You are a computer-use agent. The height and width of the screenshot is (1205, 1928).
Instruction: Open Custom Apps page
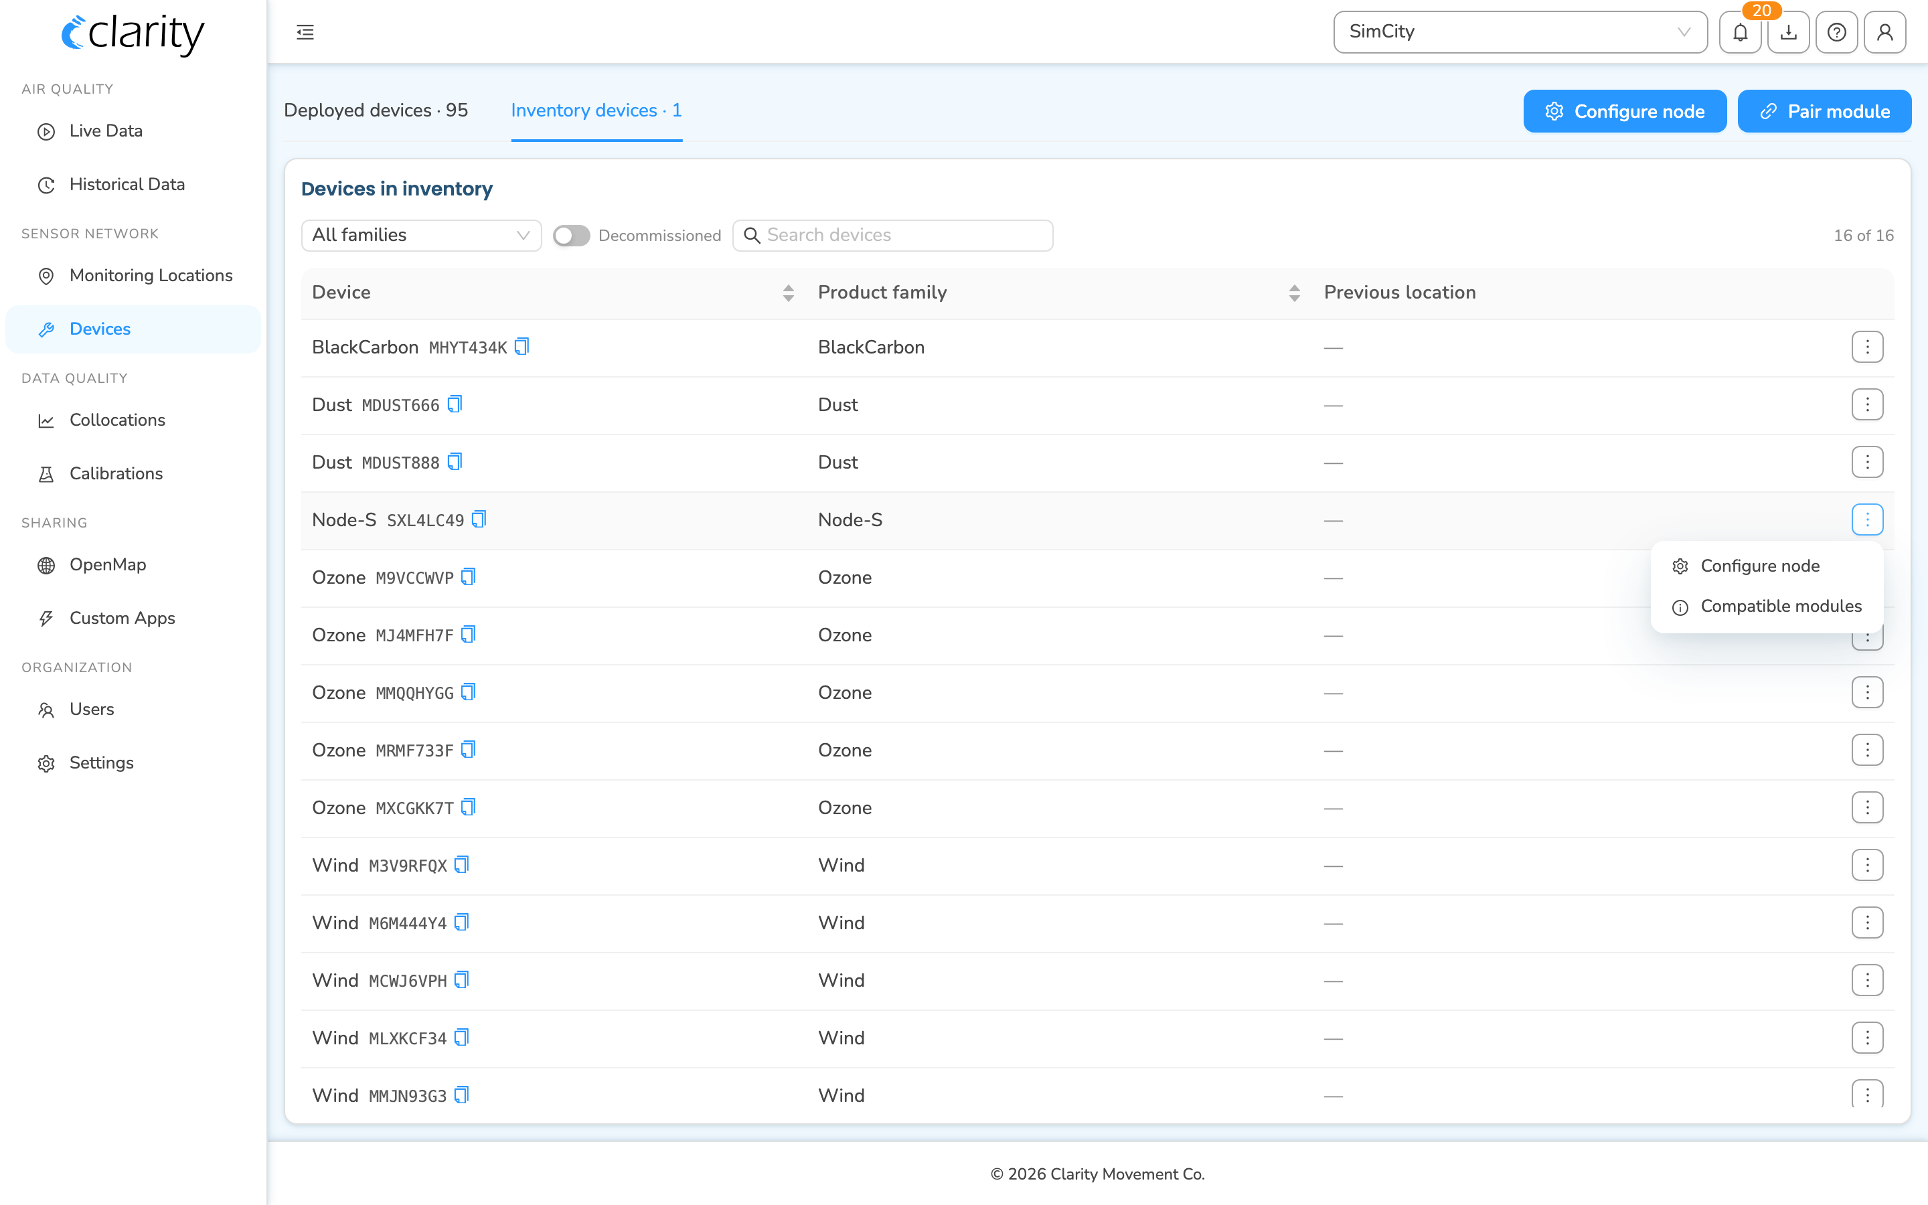coord(133,618)
